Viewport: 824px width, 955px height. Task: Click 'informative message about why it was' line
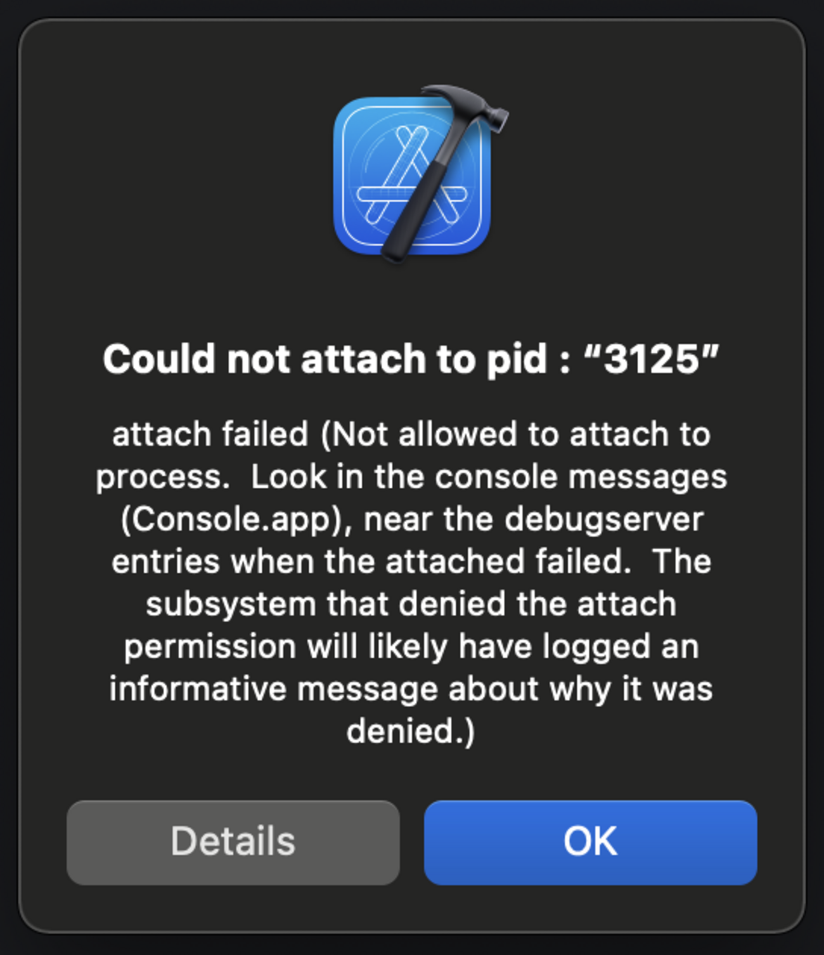point(411,689)
